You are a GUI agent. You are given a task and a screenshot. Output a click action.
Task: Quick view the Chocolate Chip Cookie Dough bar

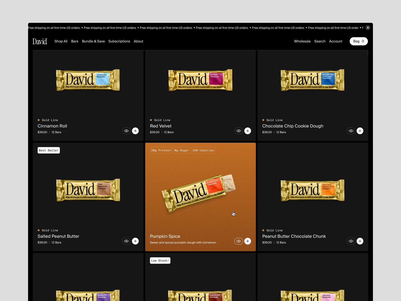pos(351,131)
